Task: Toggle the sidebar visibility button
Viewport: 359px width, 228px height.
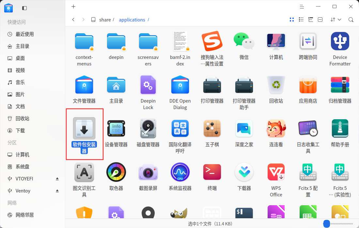Action: click(x=24, y=8)
